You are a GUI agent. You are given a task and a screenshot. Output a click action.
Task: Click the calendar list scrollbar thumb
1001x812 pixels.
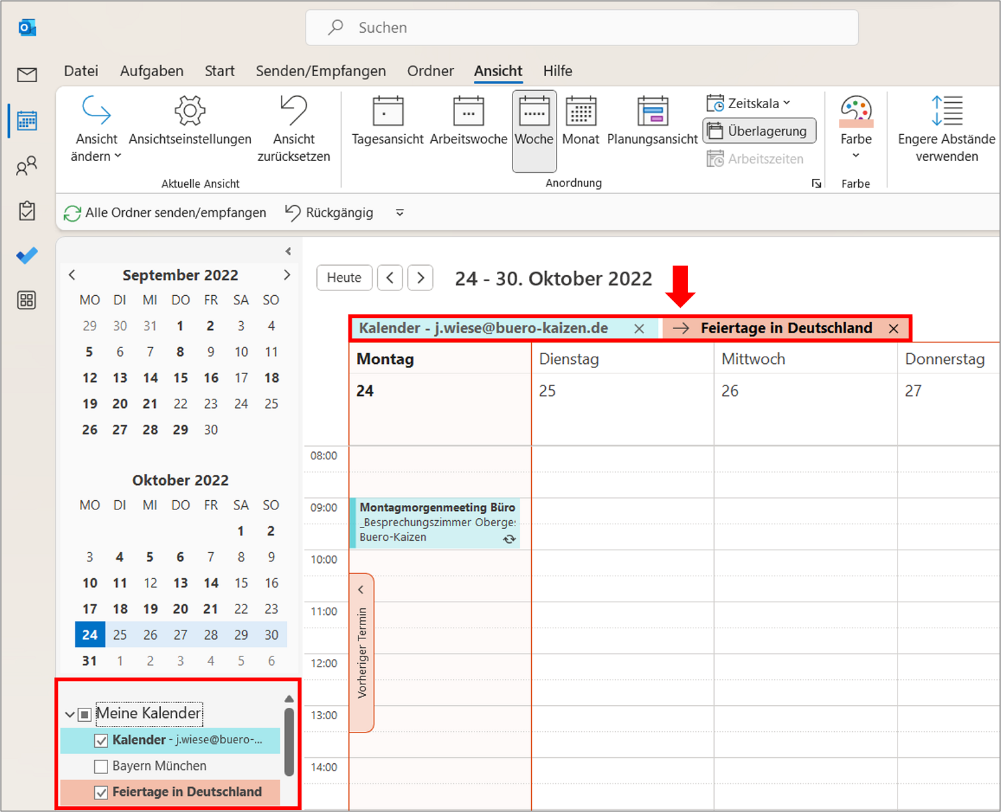pyautogui.click(x=289, y=742)
